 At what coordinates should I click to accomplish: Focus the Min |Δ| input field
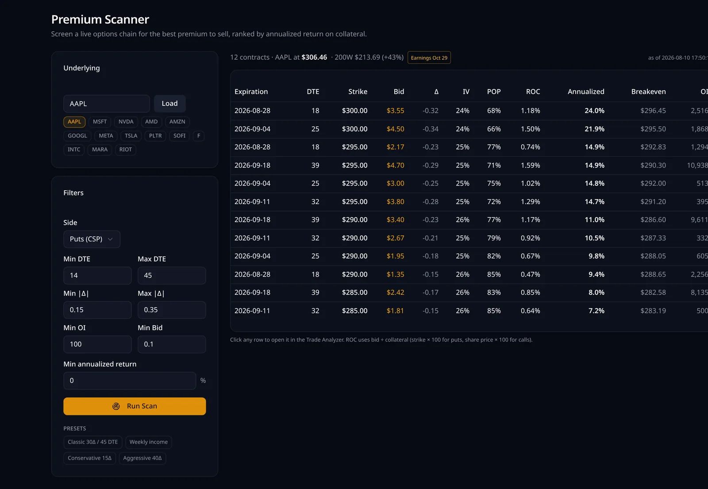(97, 310)
